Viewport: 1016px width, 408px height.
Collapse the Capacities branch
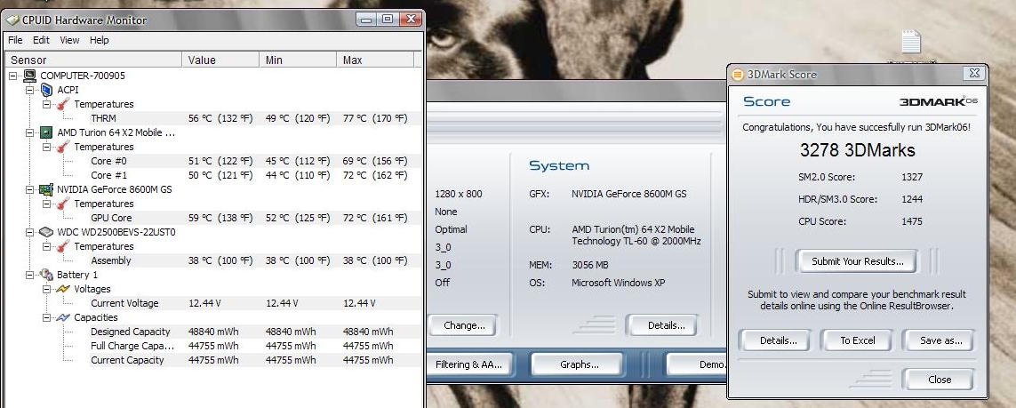pos(46,318)
